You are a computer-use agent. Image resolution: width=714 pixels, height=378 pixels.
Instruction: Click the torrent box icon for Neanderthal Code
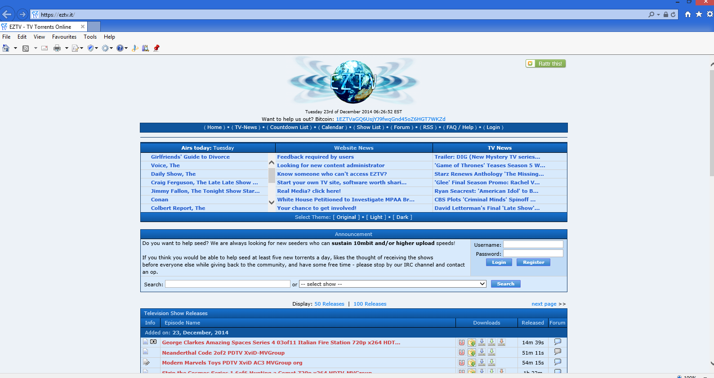click(x=472, y=353)
